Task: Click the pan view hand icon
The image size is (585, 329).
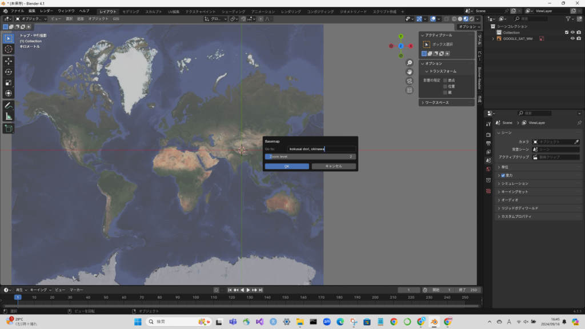Action: 410,72
